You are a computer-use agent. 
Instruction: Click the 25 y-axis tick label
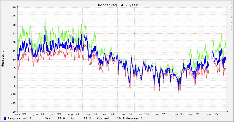pos(14,34)
